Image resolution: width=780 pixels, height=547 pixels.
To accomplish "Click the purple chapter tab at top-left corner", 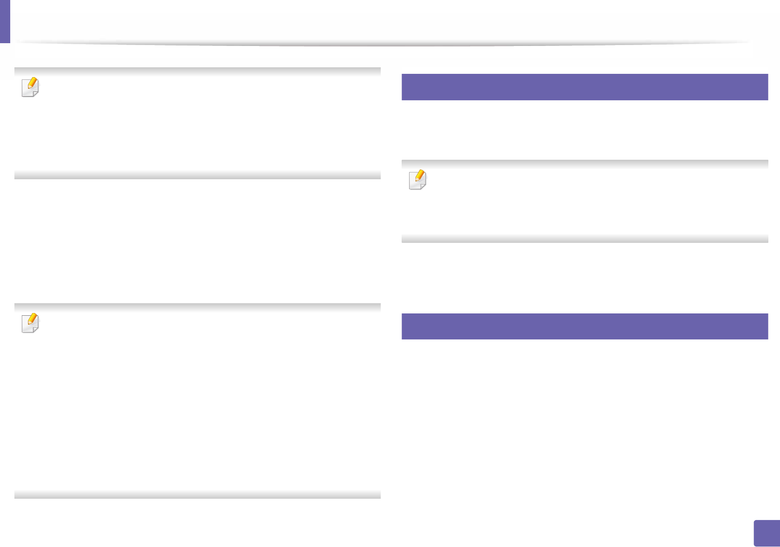I will click(x=5, y=21).
